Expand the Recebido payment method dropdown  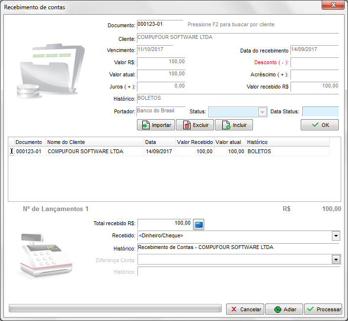click(335, 236)
